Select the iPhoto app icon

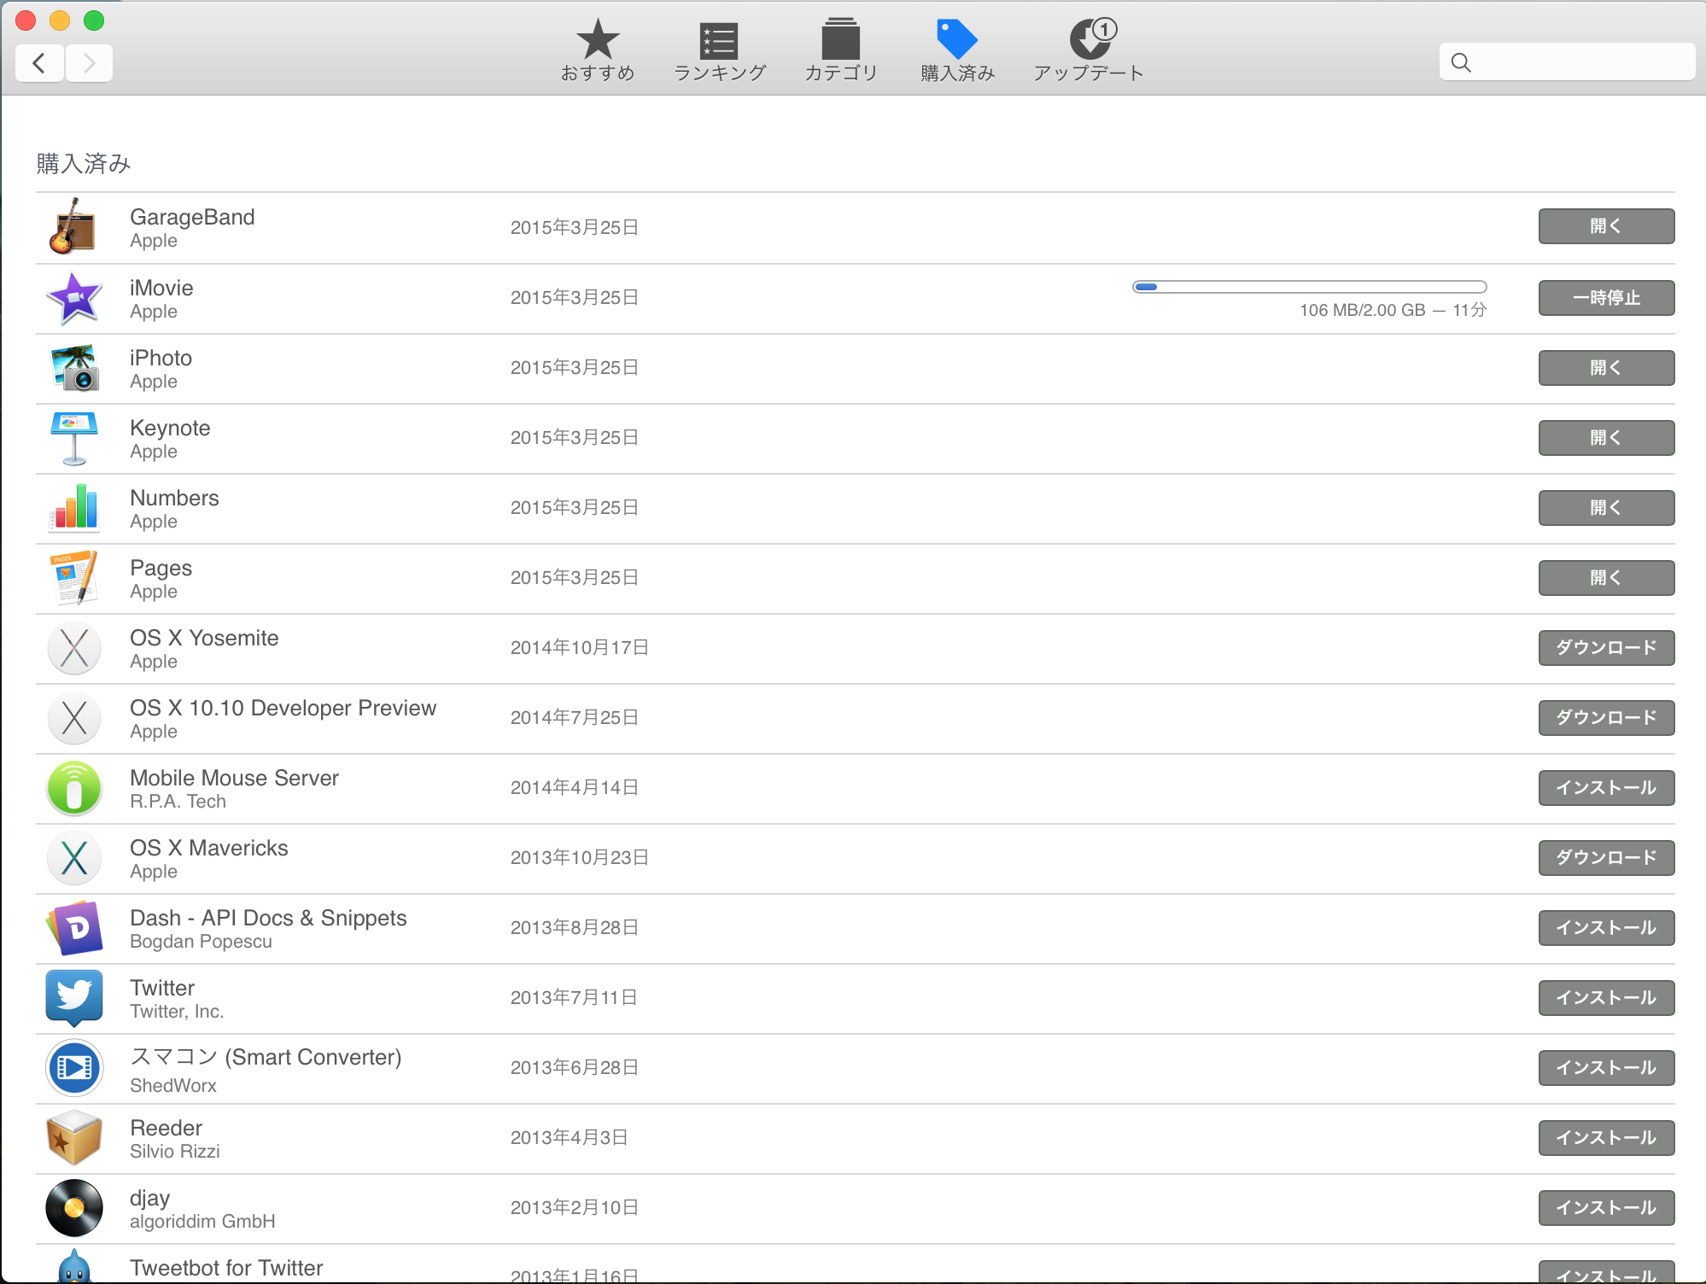tap(73, 367)
